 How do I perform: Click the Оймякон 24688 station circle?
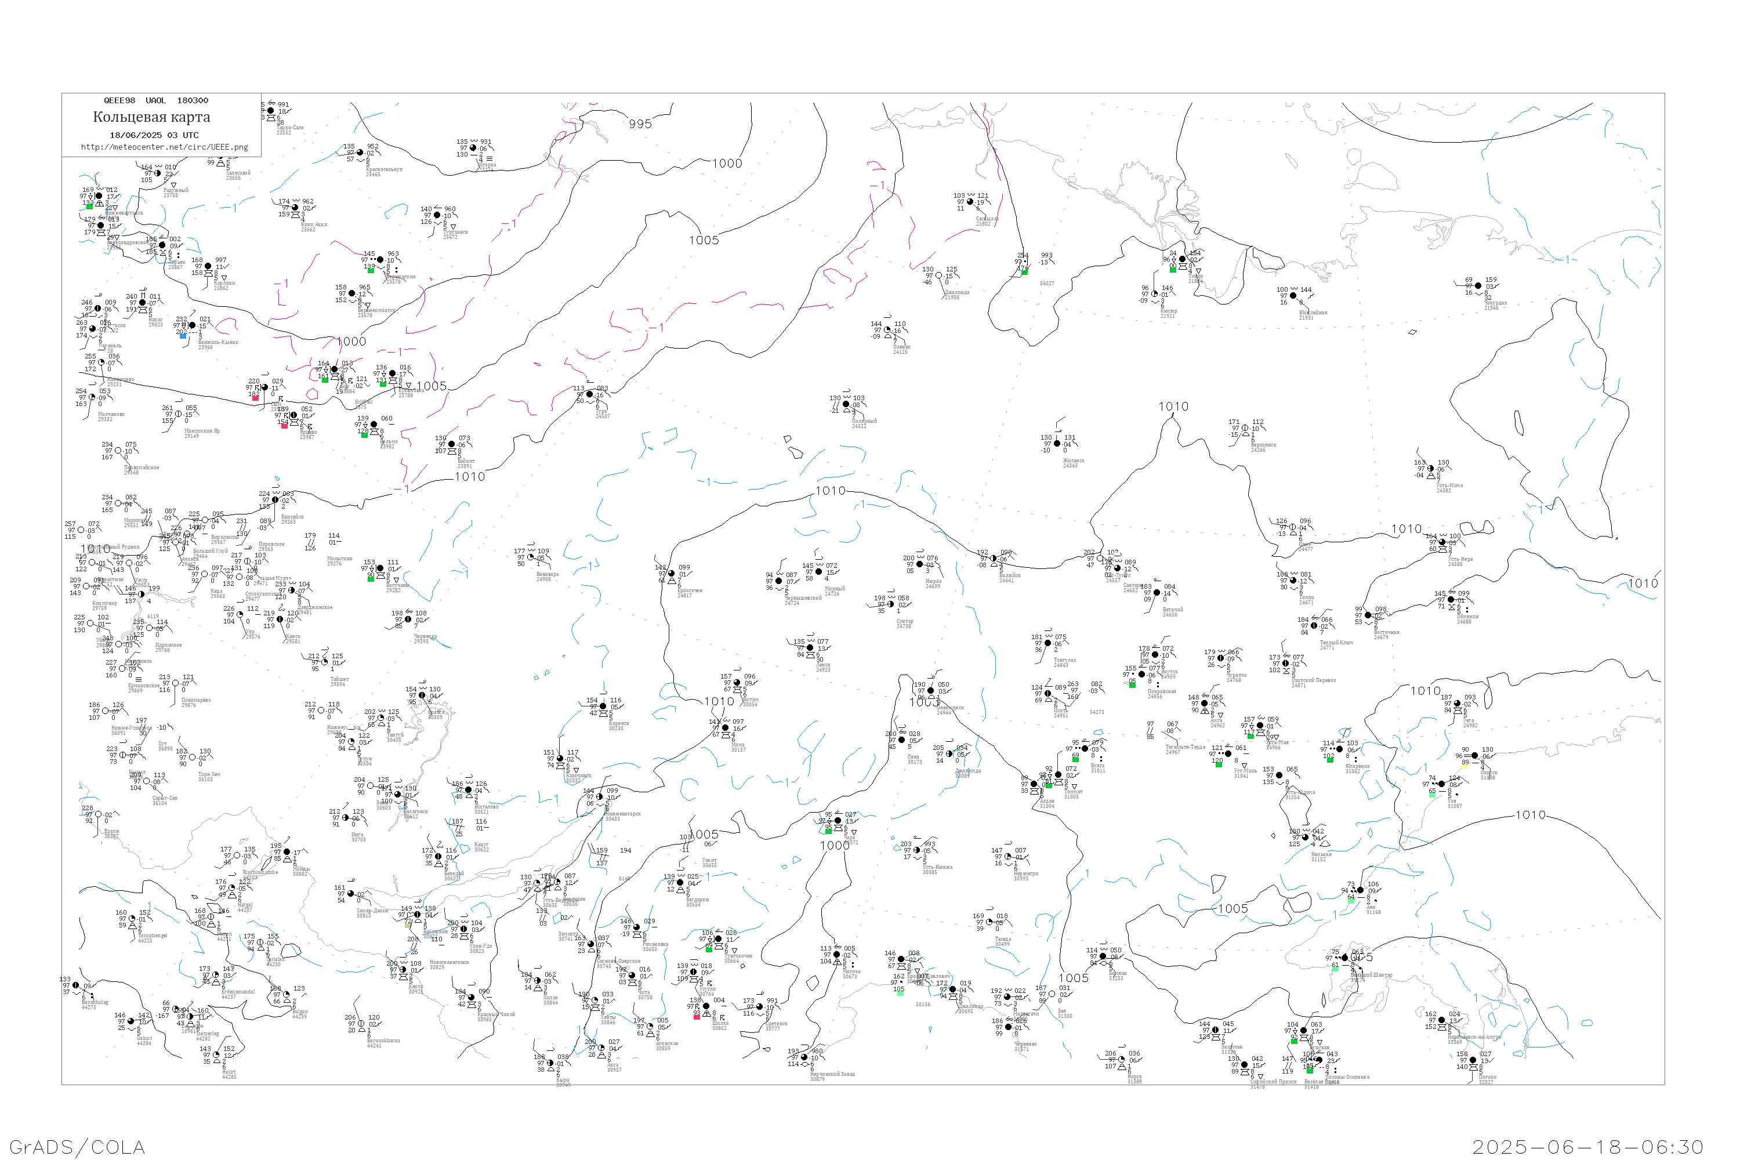click(1451, 600)
